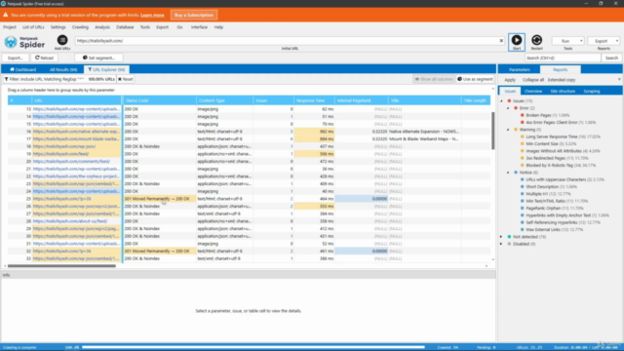This screenshot has height=351, width=624.
Task: Select Long Server Response Time issue
Action: coord(563,136)
